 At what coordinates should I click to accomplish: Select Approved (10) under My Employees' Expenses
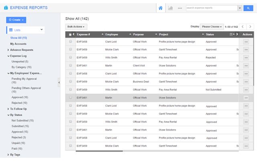20,97
